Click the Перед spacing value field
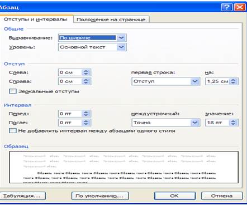The image size is (247, 205). (x=70, y=114)
